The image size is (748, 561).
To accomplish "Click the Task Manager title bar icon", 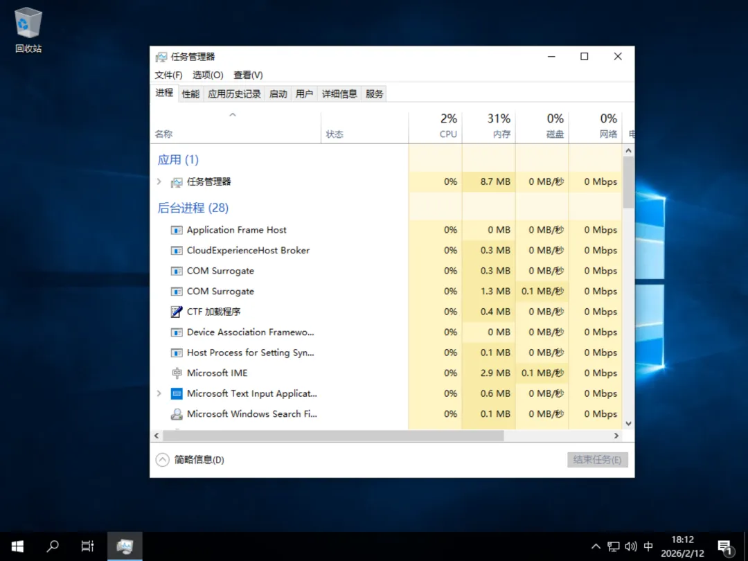I will coord(161,57).
